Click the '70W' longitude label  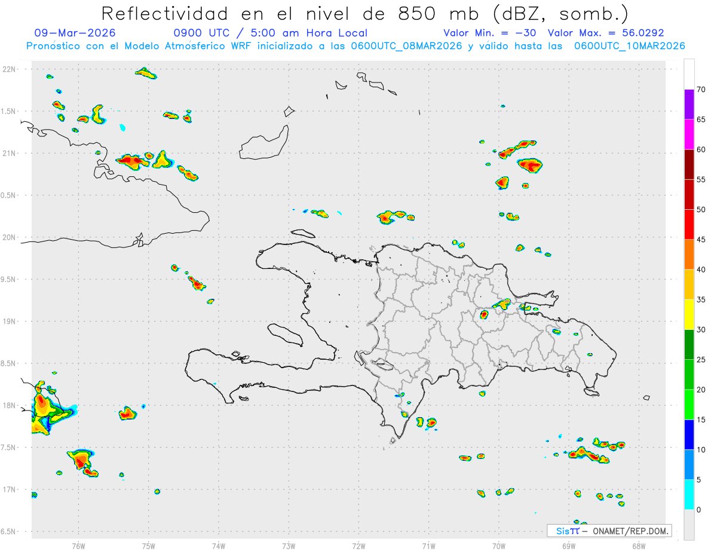click(499, 546)
